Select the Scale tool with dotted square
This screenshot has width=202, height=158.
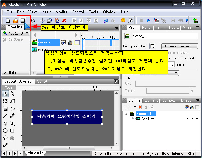point(5,101)
